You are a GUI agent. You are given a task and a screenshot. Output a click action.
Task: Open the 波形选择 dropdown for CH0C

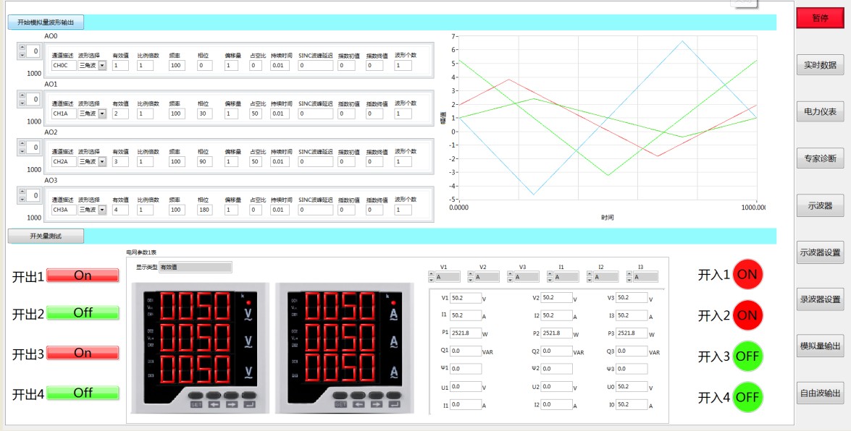coord(102,66)
